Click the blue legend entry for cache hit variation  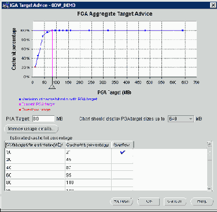pyautogui.click(x=58, y=99)
